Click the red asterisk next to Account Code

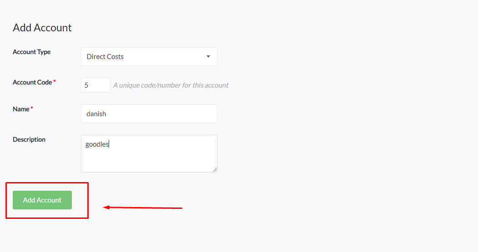pos(55,82)
